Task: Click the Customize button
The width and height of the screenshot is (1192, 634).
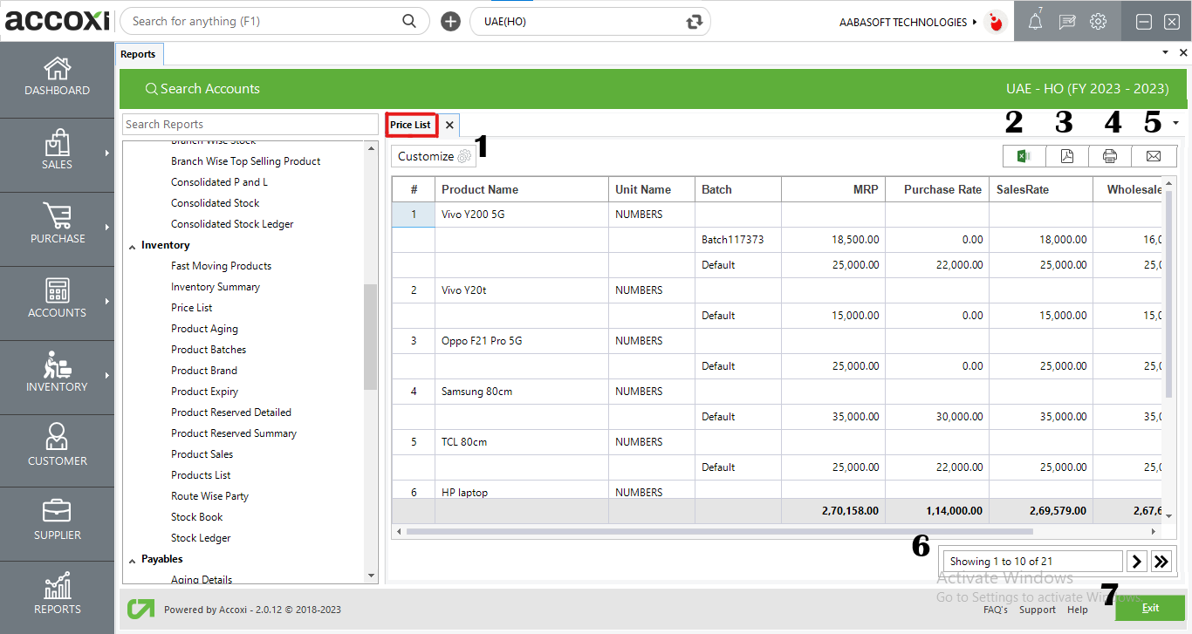Action: tap(434, 157)
